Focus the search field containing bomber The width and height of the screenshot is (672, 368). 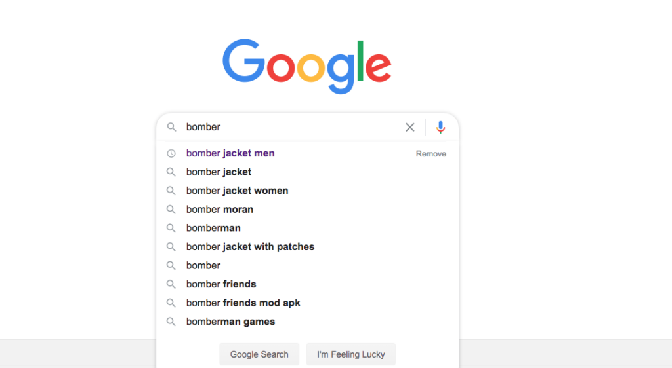pos(291,127)
